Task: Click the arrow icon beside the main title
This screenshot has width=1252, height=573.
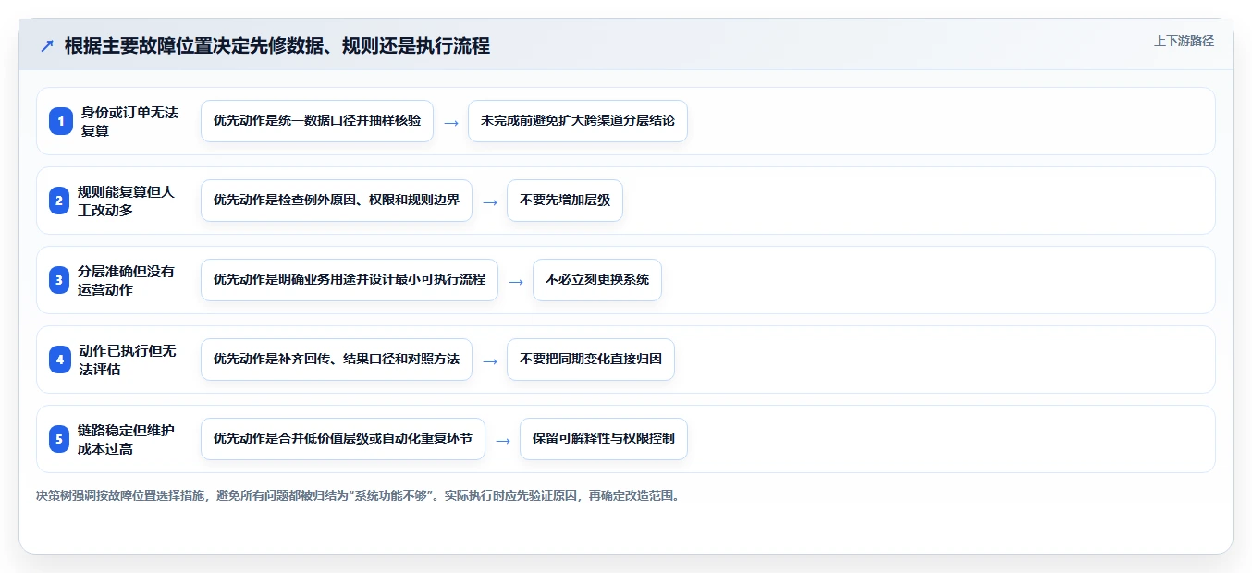Action: pos(46,45)
